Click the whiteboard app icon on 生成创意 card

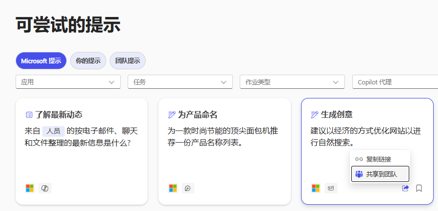pyautogui.click(x=331, y=188)
